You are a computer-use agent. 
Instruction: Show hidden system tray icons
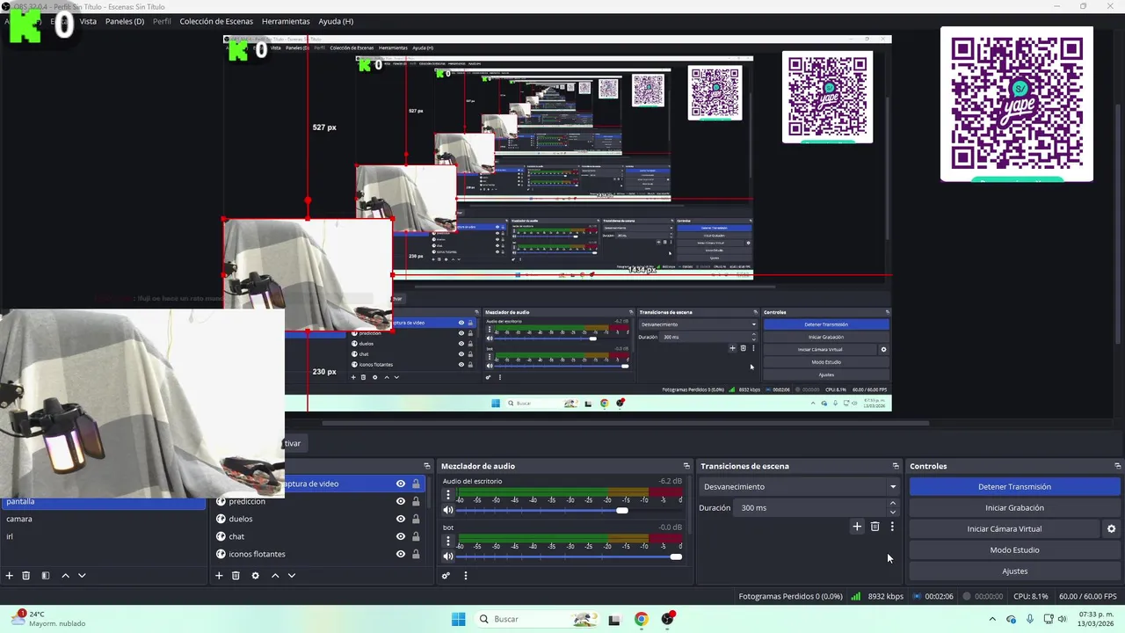(992, 619)
